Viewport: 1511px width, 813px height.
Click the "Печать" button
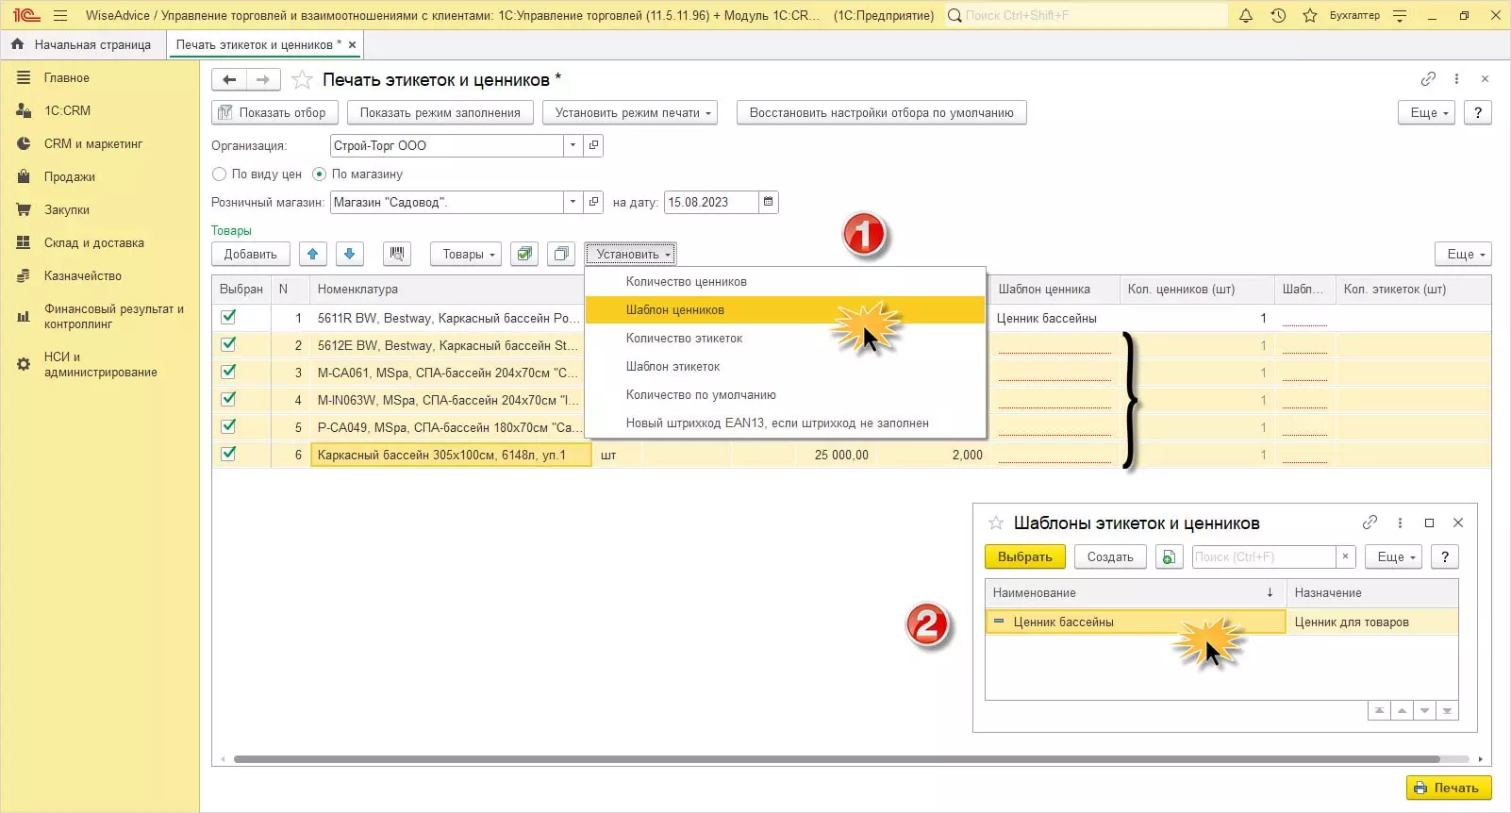(x=1448, y=788)
